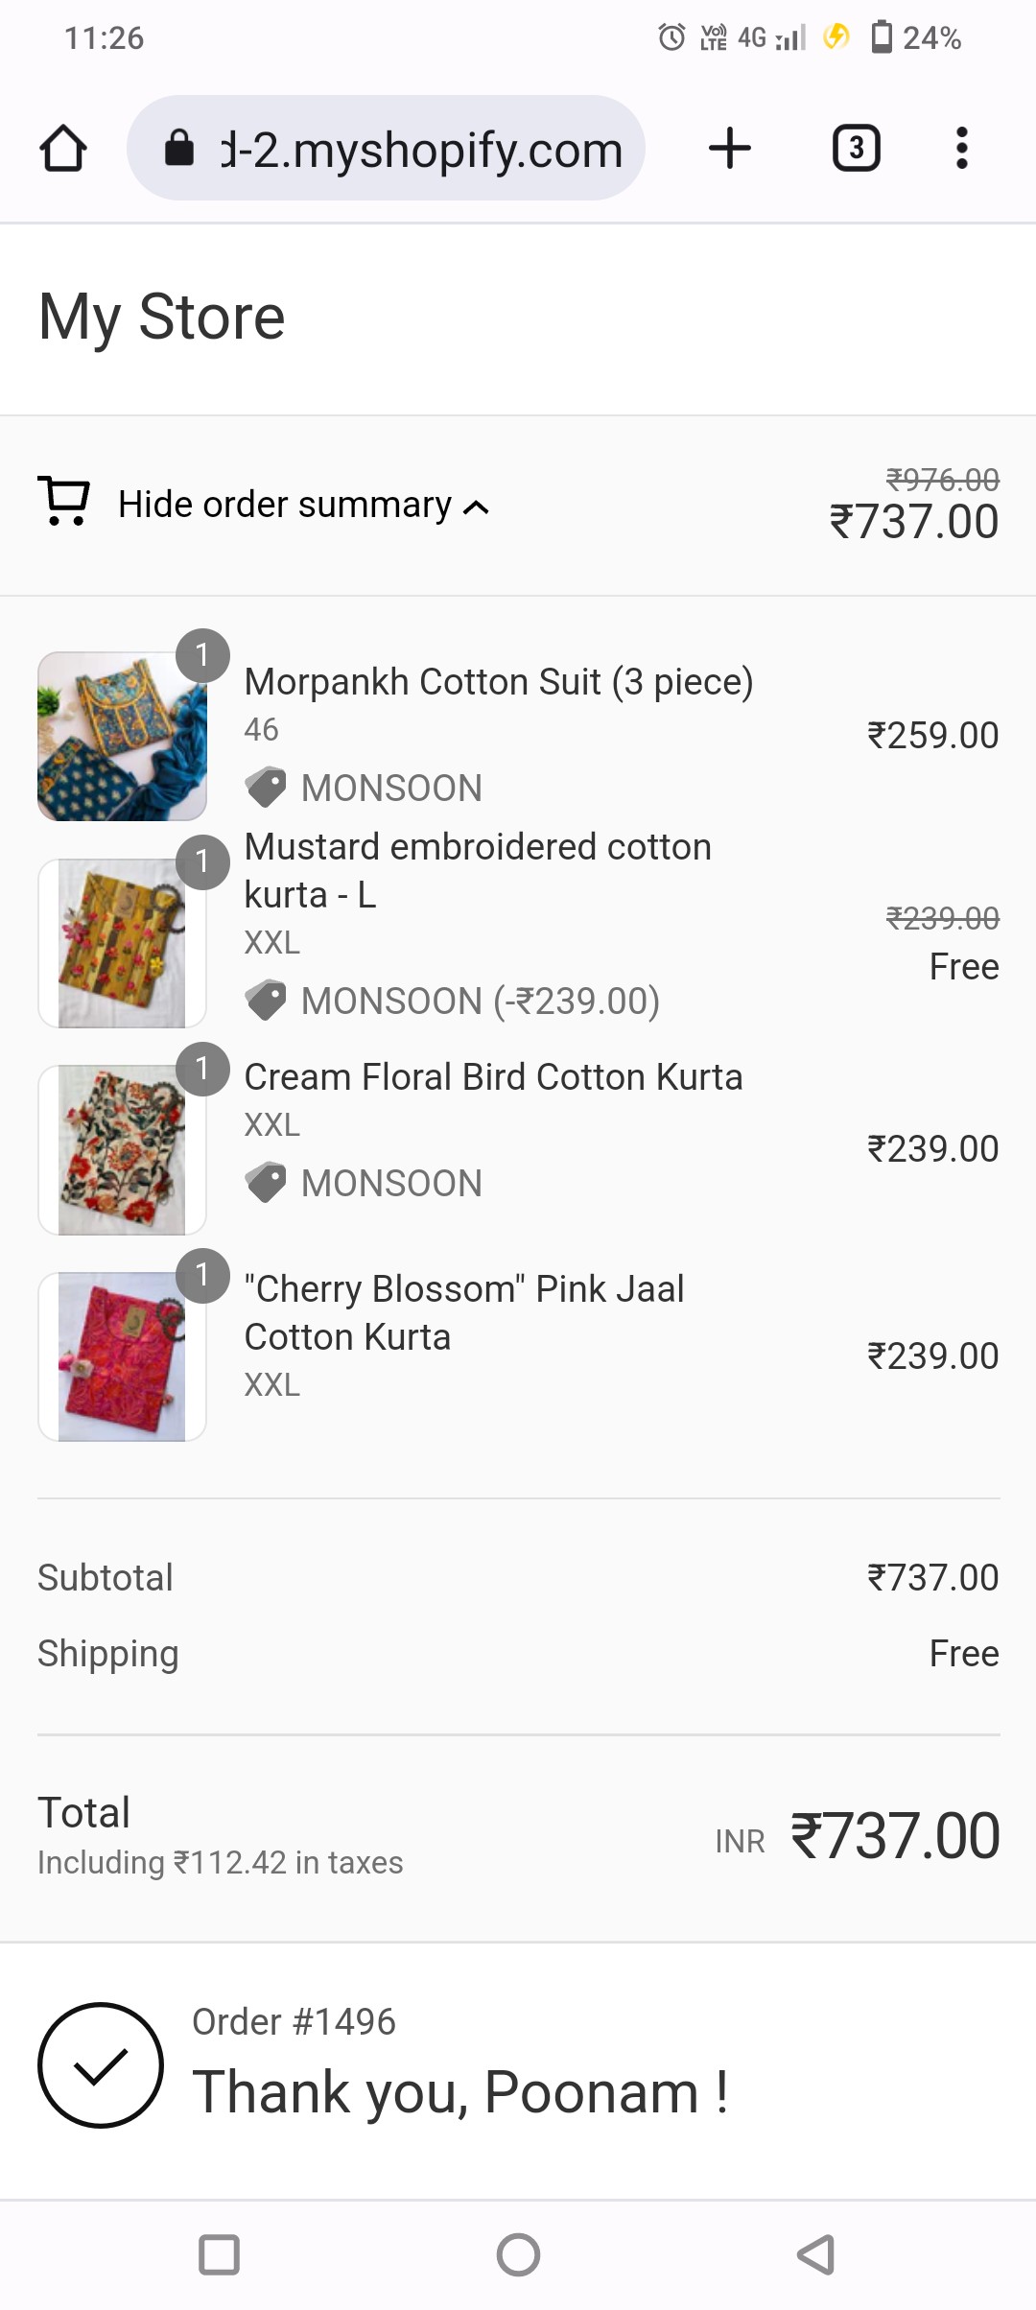Tap the myshopify.com address bar
Image resolution: width=1036 pixels, height=2310 pixels.
point(420,150)
